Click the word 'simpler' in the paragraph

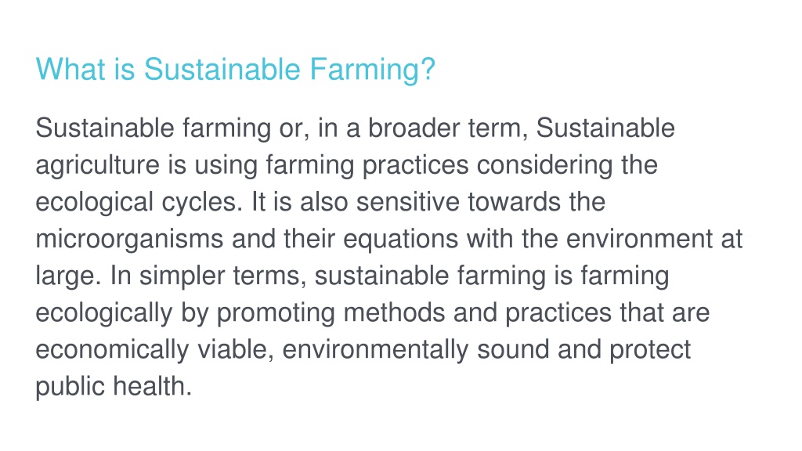tap(182, 276)
